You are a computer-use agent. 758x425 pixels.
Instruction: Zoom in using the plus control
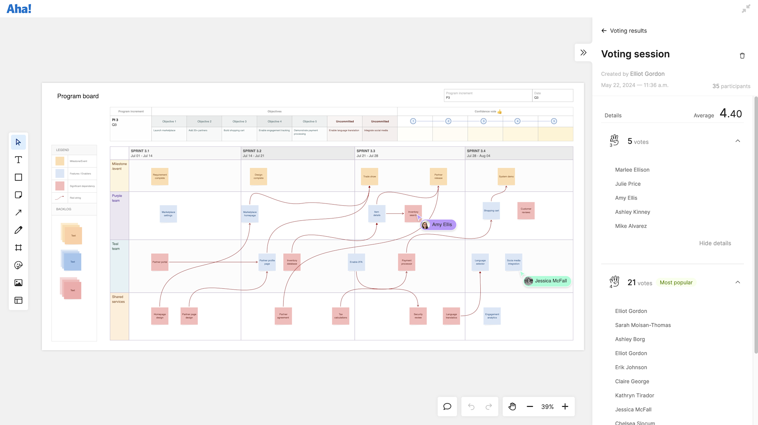(565, 406)
